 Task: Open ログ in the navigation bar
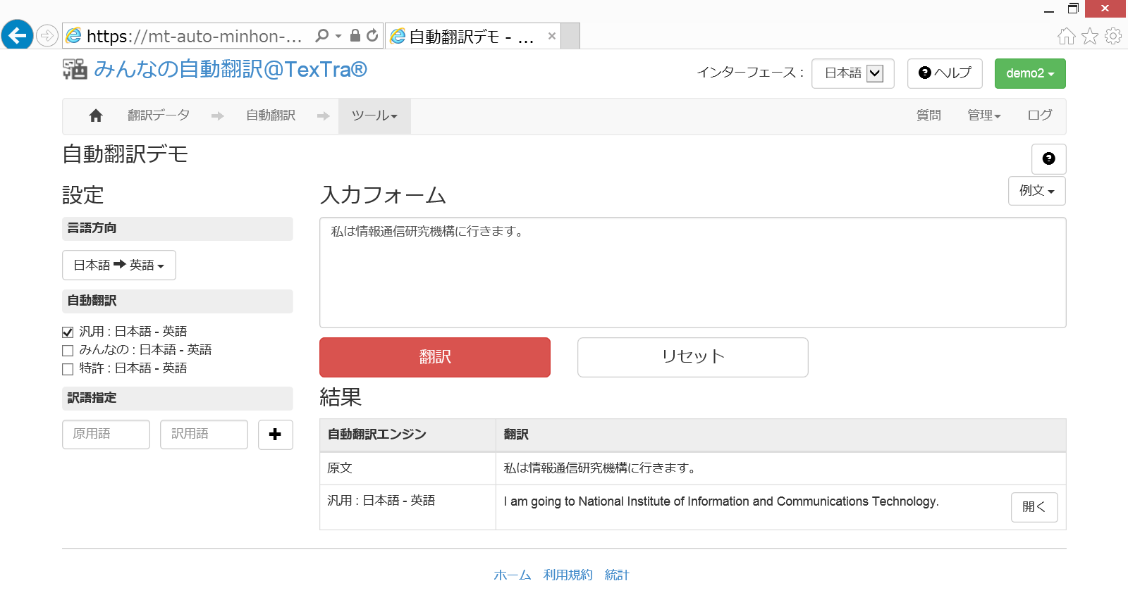pos(1040,115)
